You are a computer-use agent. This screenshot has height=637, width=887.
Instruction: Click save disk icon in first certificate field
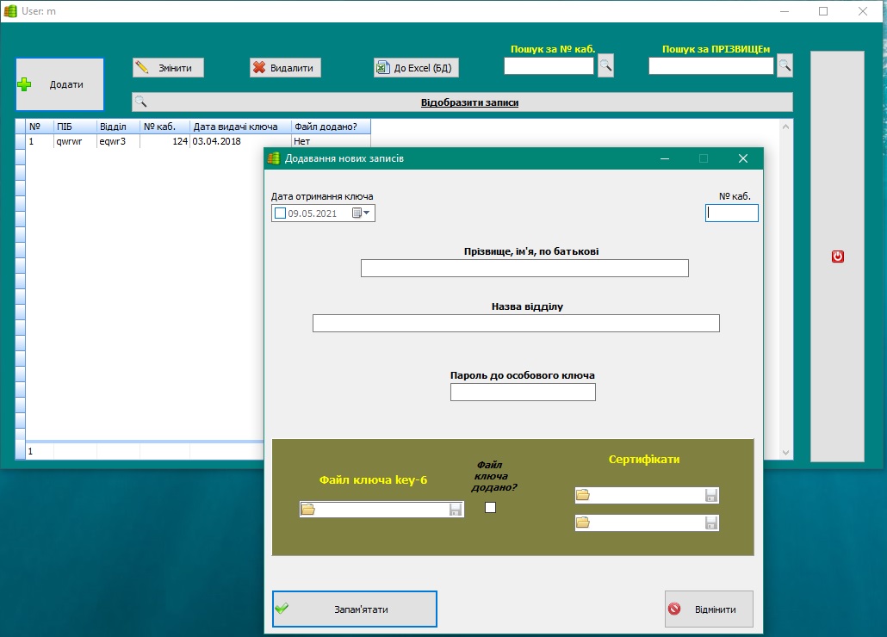[711, 495]
